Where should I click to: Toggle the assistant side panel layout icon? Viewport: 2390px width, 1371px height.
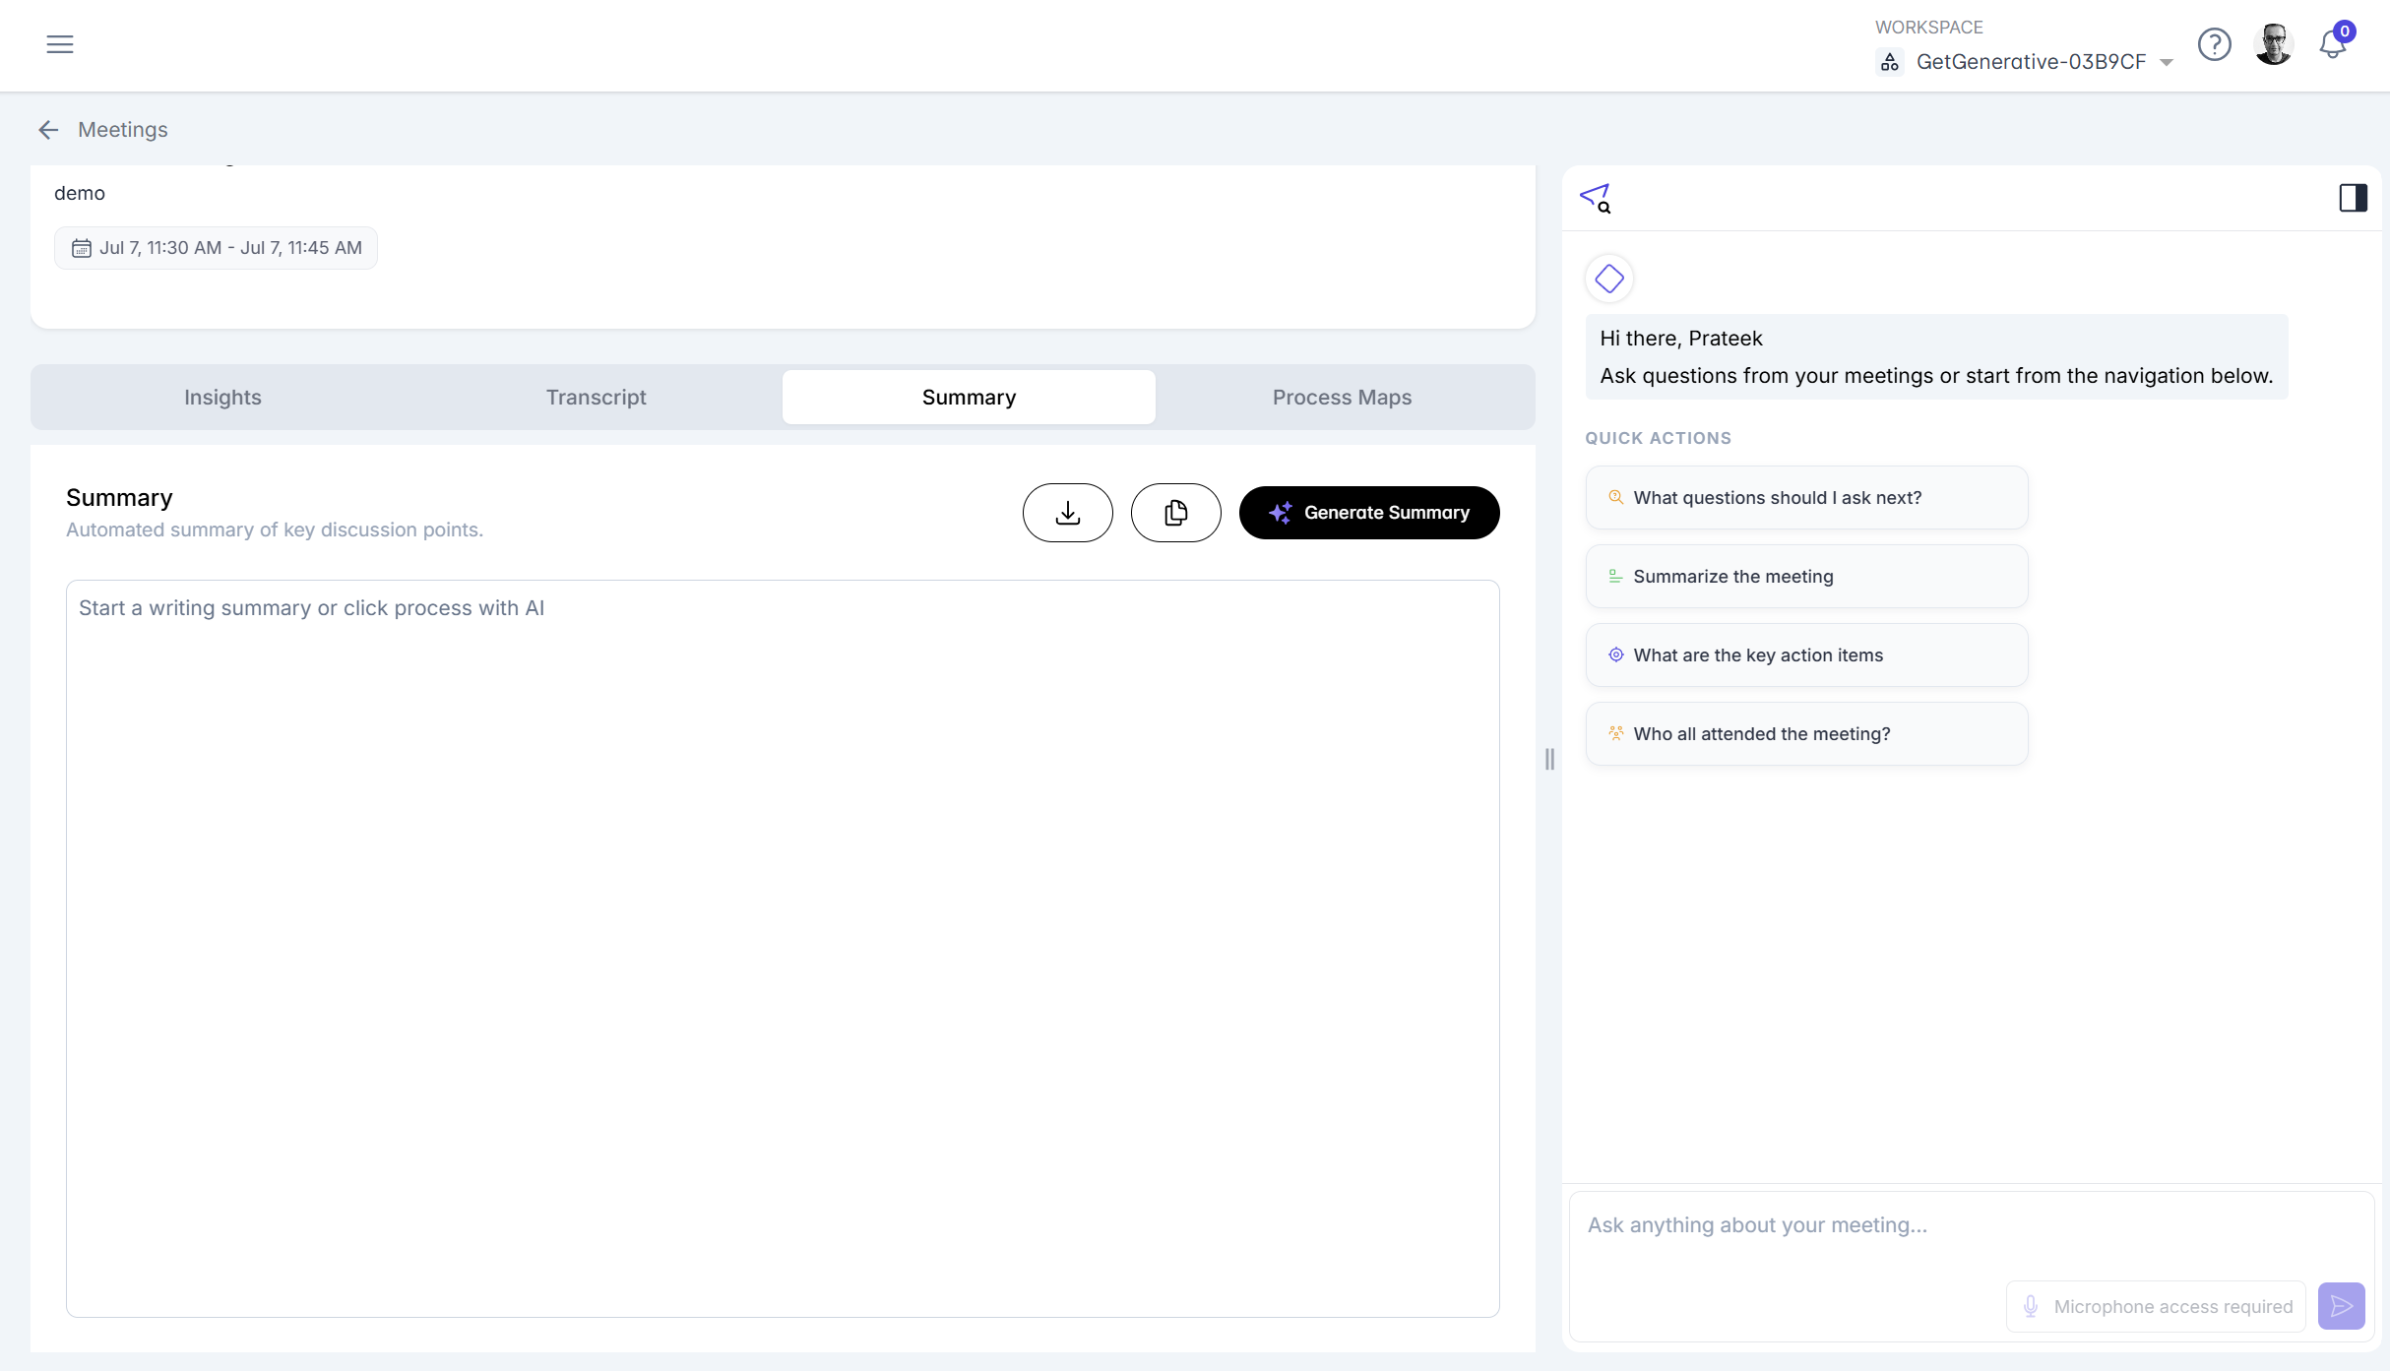point(2353,198)
